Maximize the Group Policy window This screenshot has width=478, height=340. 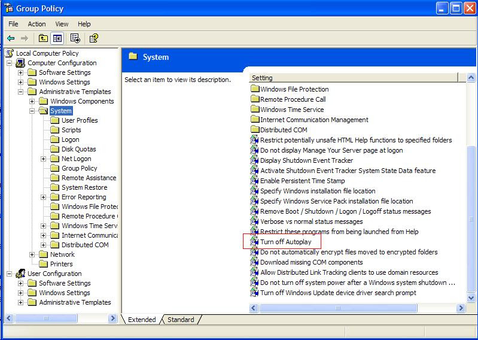point(456,8)
